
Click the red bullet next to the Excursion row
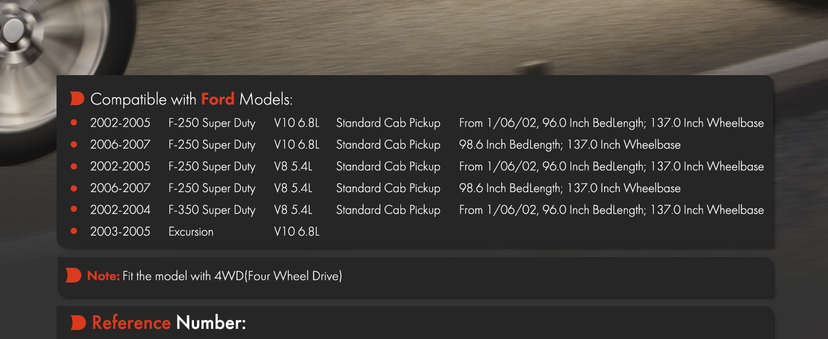(x=74, y=231)
